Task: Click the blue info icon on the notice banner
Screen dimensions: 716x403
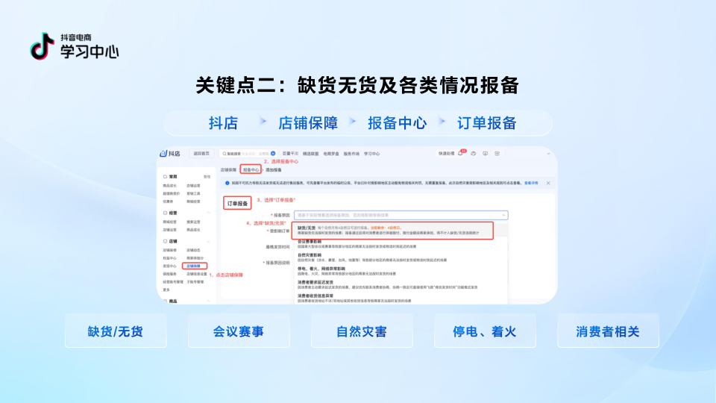Action: [x=227, y=184]
